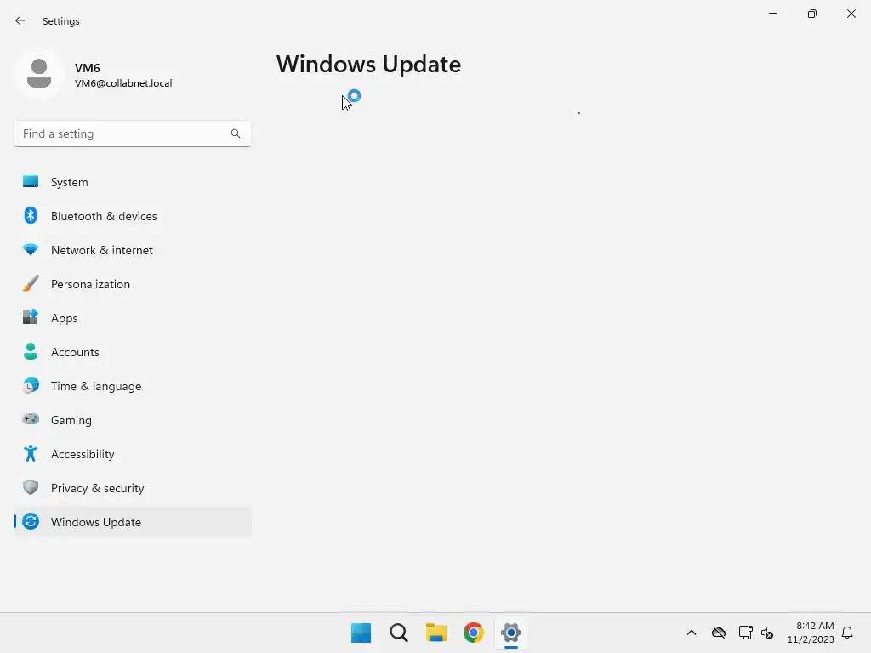Screen dimensions: 871x653
Task: Click the Personalization paintbrush icon
Action: 31,284
